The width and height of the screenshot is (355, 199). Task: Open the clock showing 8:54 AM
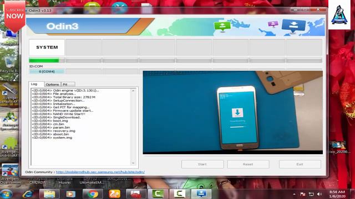(x=337, y=194)
